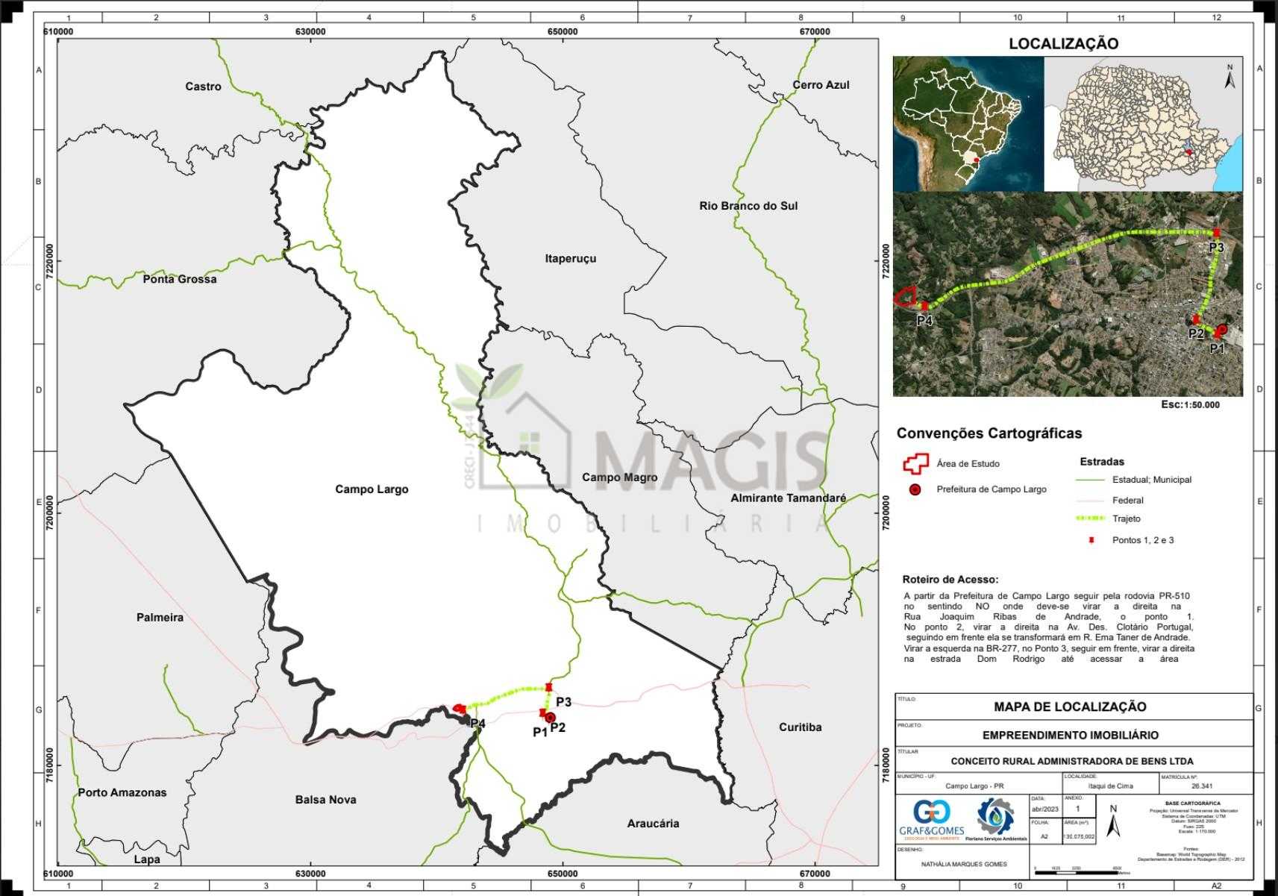Select the MAPA DE LOCALIZAÇÃO title field
Viewport: 1278px width, 896px height.
point(1070,707)
